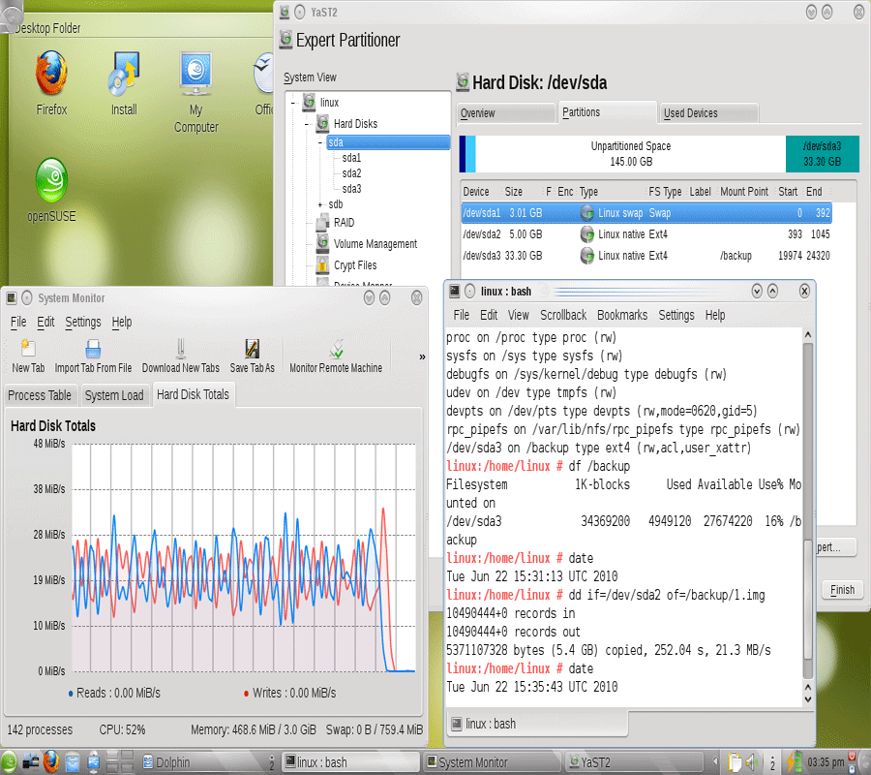This screenshot has height=775, width=871.
Task: Select Volume Management in System View
Action: pos(375,244)
